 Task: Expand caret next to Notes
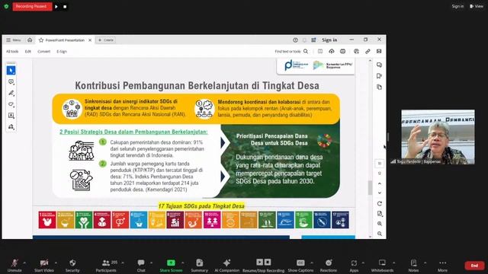pos(425,263)
